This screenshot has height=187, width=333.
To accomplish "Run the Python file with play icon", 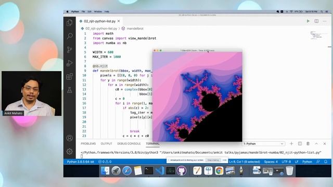I will pyautogui.click(x=308, y=21).
